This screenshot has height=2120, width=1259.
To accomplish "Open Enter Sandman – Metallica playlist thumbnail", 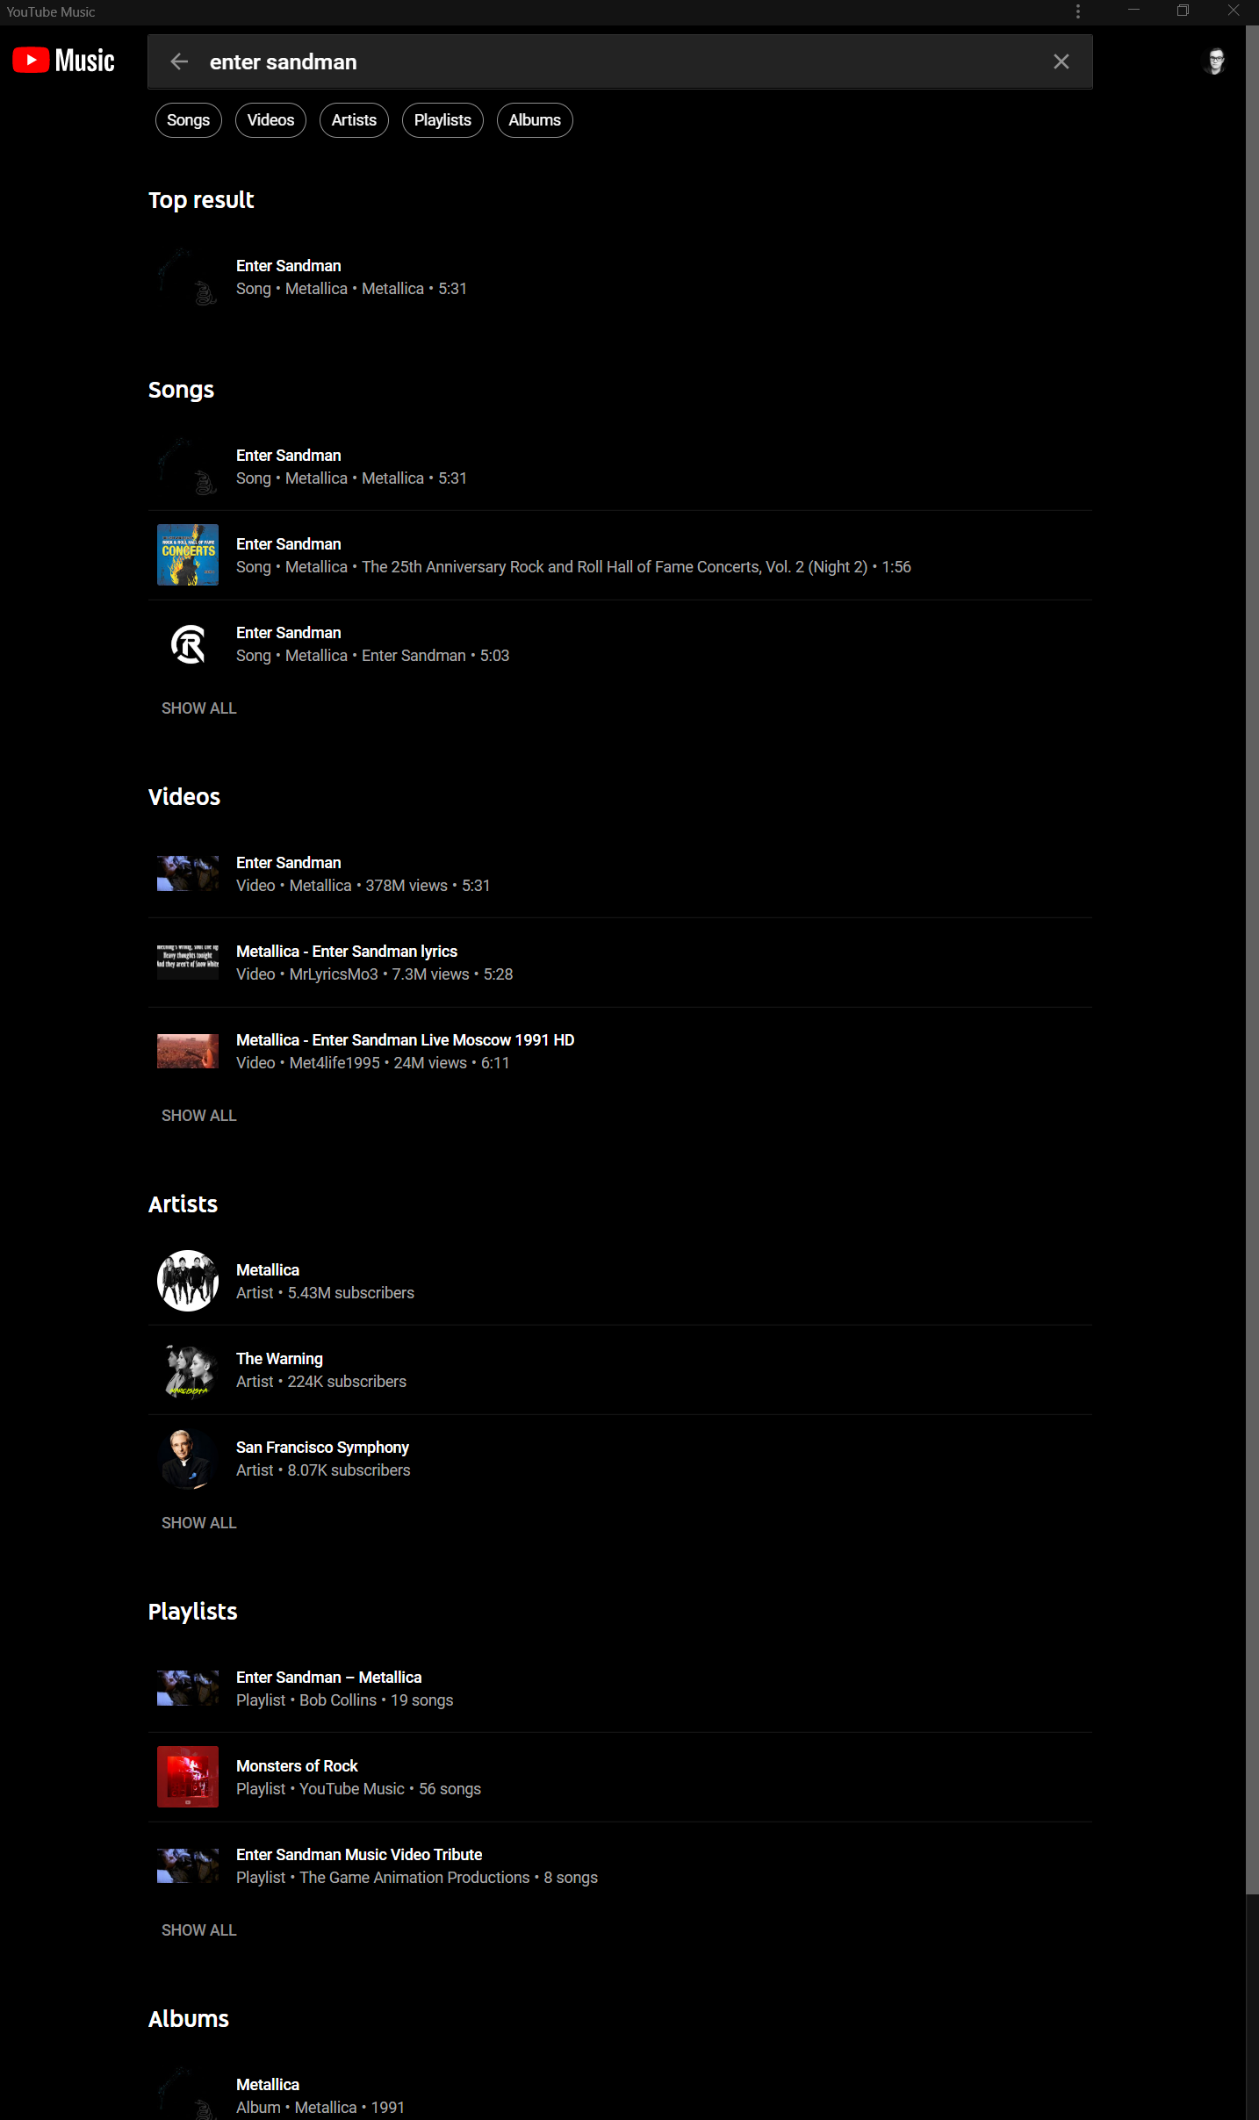I will click(x=188, y=1688).
